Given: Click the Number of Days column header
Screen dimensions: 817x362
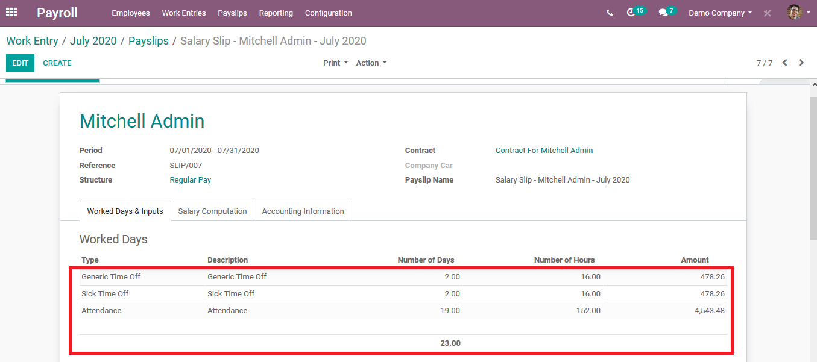Looking at the screenshot, I should click(426, 260).
